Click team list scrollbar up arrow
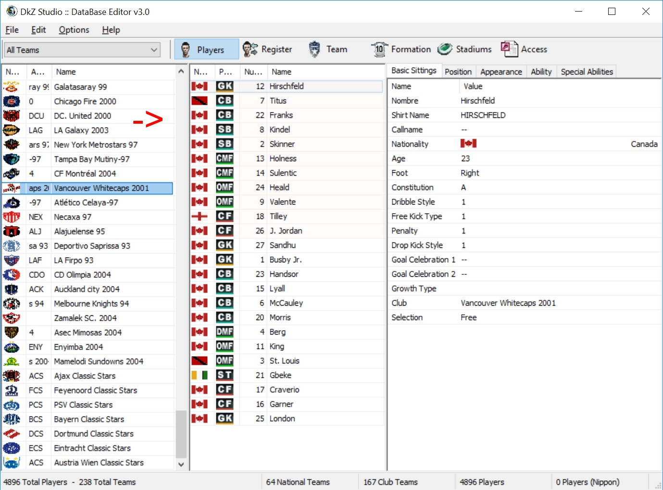The height and width of the screenshot is (490, 663). pos(181,71)
